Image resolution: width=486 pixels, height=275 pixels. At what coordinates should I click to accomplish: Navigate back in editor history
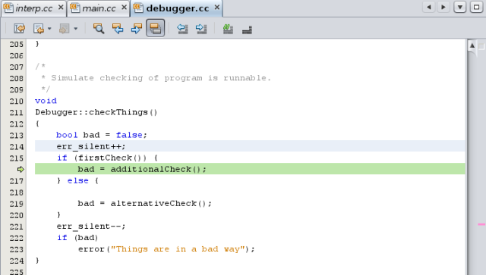click(x=39, y=29)
